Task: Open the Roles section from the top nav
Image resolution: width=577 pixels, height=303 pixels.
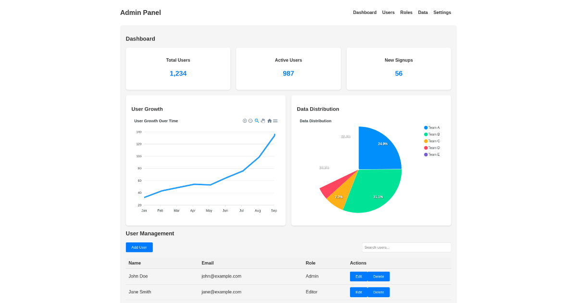Action: 406,13
